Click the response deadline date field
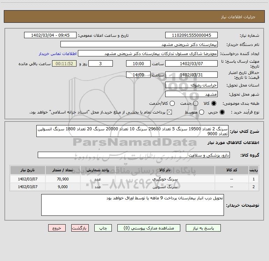Screen dimensions: 269x261 click(191, 63)
